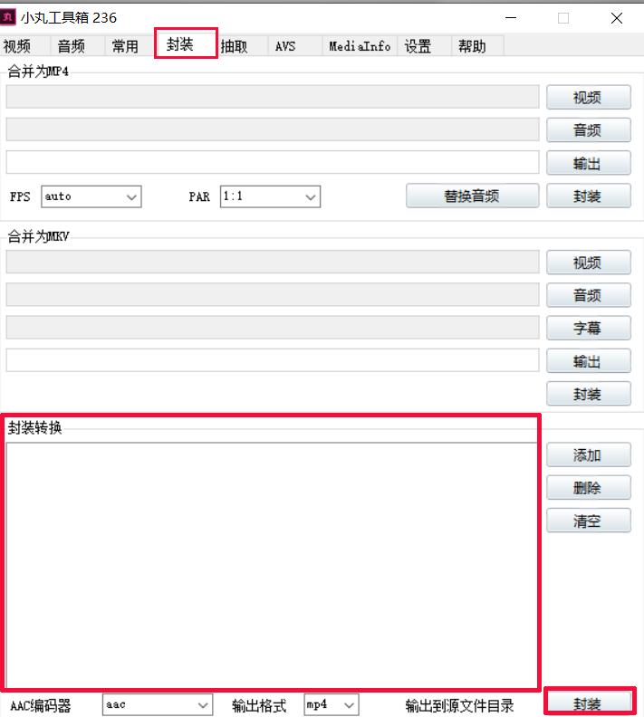Click 封装 button in 合并为MKV section
This screenshot has height=717, width=644.
click(x=588, y=394)
